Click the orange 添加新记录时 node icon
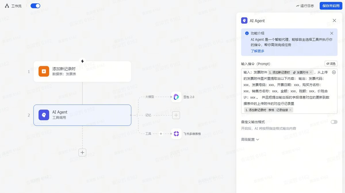Screen dimensions: 345x193 coord(44,71)
